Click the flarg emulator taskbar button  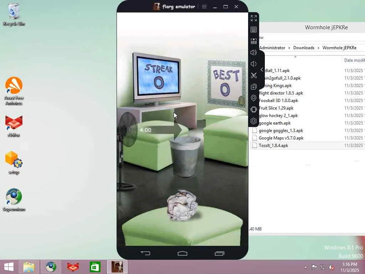(x=117, y=267)
